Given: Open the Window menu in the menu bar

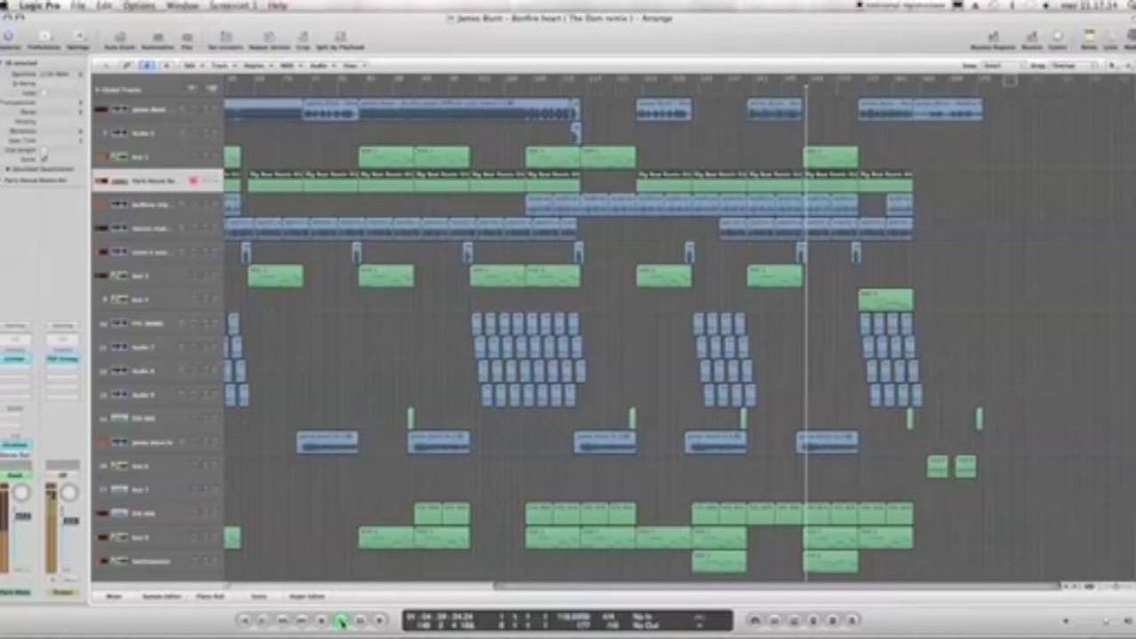Looking at the screenshot, I should [182, 5].
